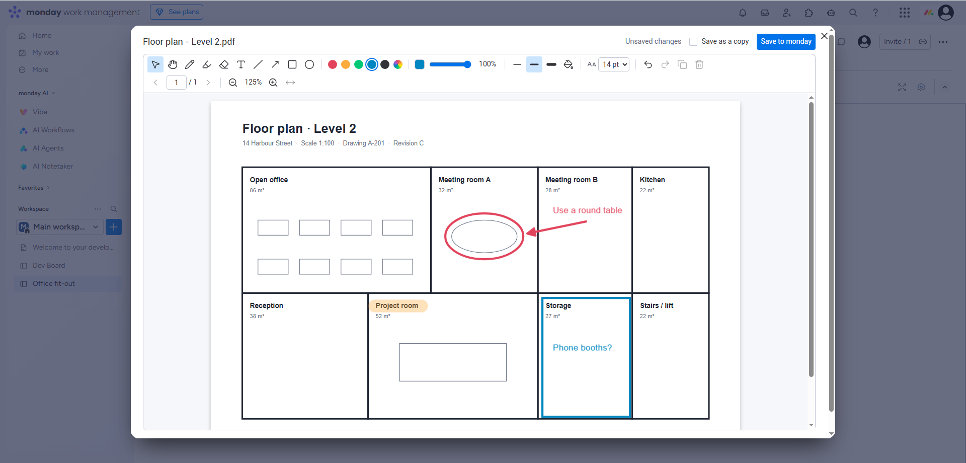Click Save to monday button

click(x=786, y=41)
